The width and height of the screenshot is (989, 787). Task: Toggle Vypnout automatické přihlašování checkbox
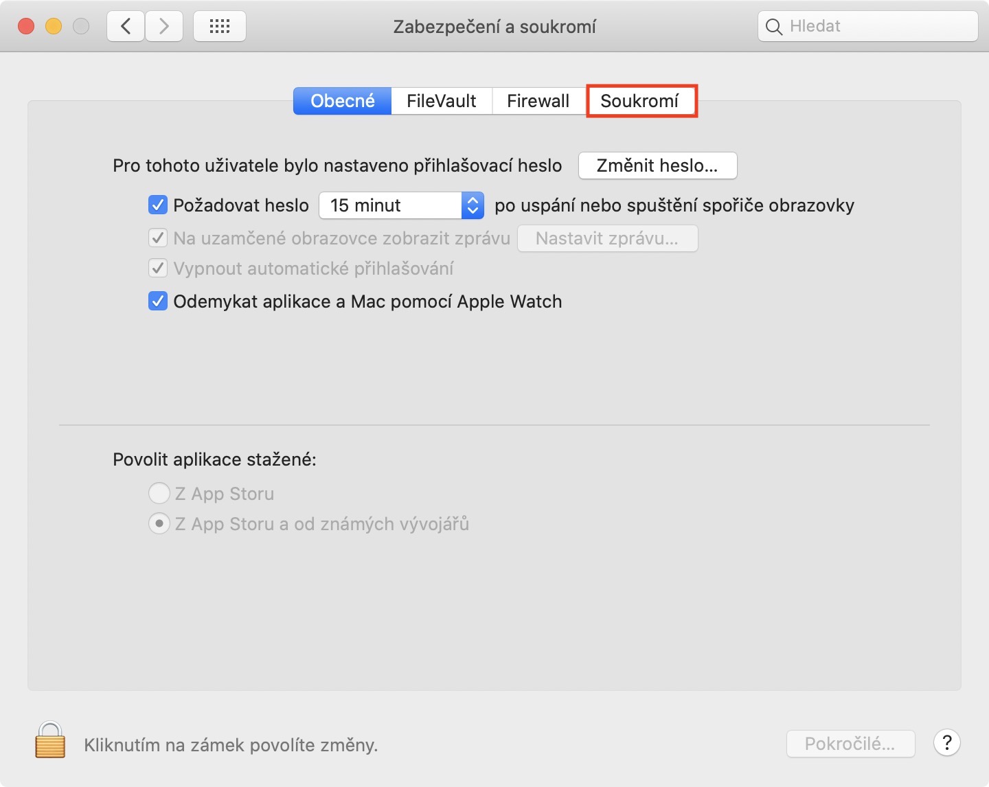coord(158,268)
